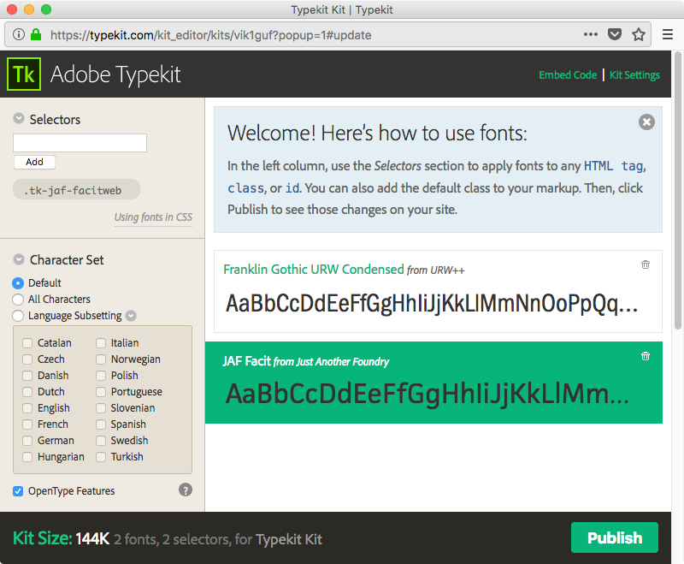Check the Portuguese language box

(101, 392)
